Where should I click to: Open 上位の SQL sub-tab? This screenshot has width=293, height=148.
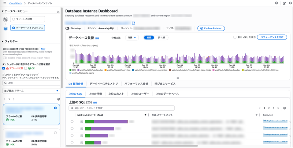click(75, 94)
